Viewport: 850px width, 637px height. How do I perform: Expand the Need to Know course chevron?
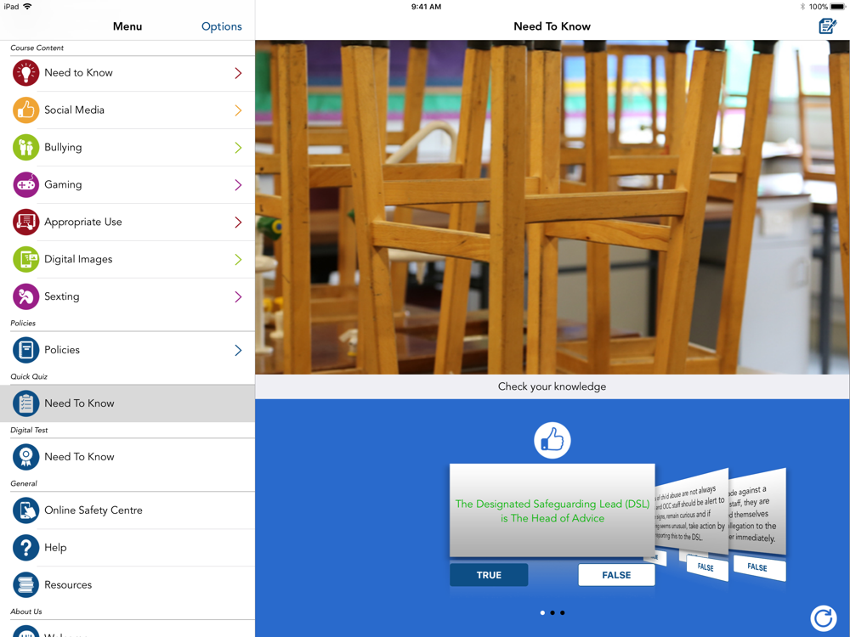coord(238,73)
